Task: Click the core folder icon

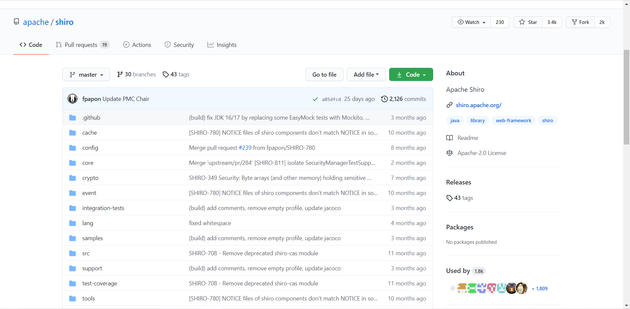Action: tap(73, 163)
